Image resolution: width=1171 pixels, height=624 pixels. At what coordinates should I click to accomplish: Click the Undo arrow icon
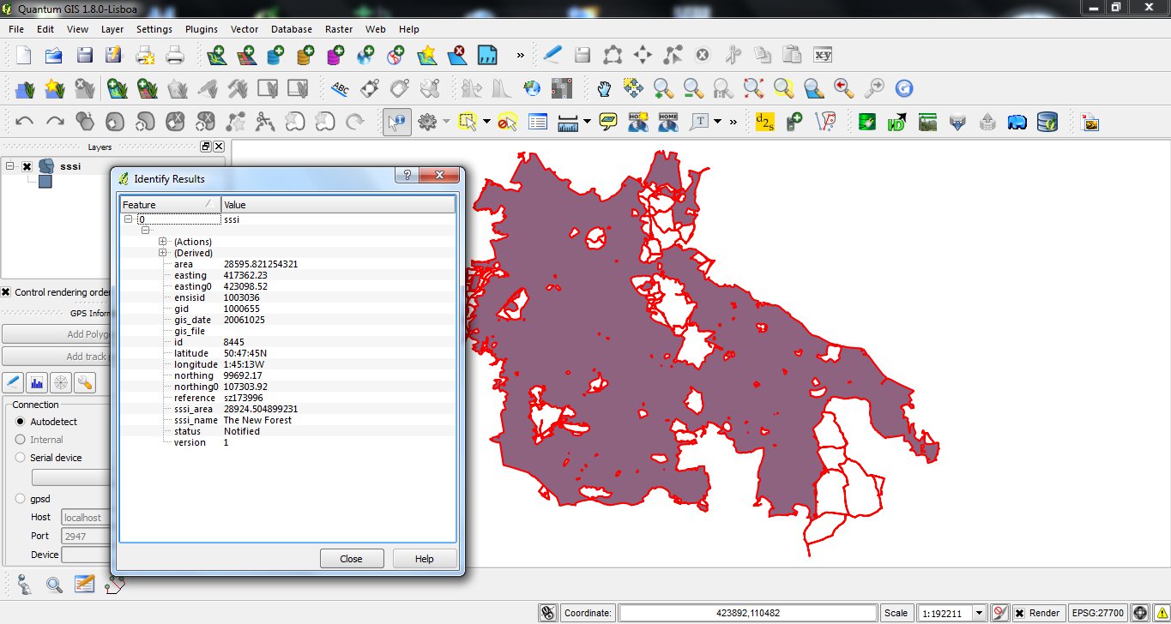pos(24,122)
